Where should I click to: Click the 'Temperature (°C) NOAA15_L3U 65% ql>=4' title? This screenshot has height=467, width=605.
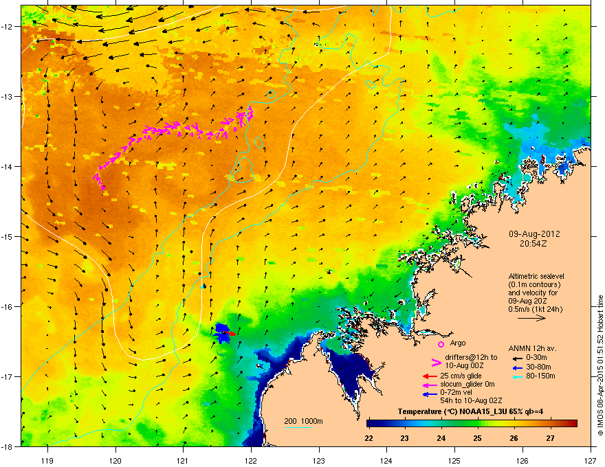(x=470, y=411)
